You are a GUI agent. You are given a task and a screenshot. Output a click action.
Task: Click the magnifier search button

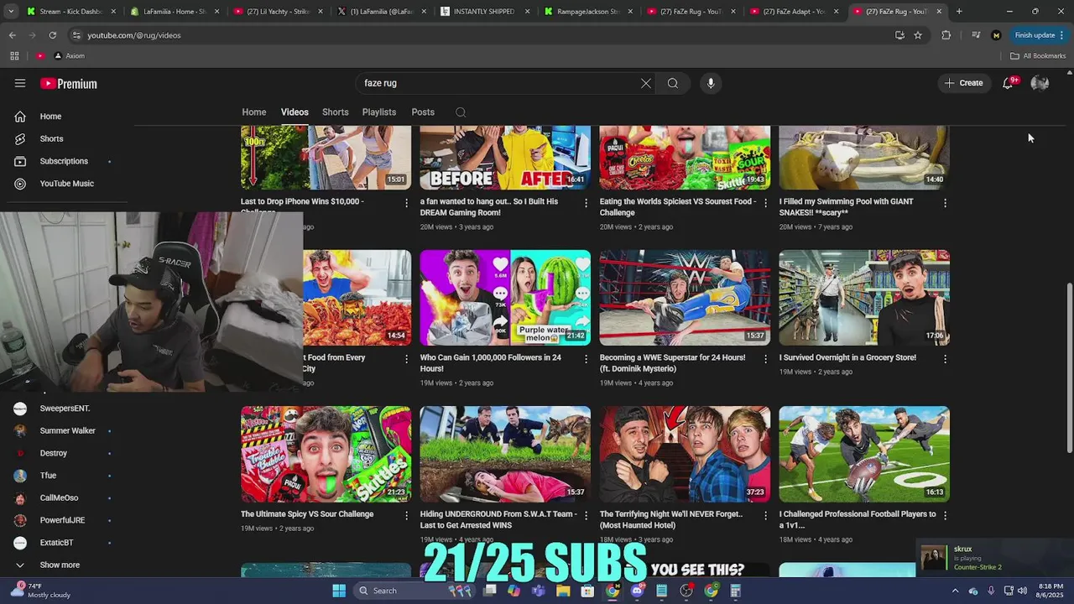tap(673, 83)
